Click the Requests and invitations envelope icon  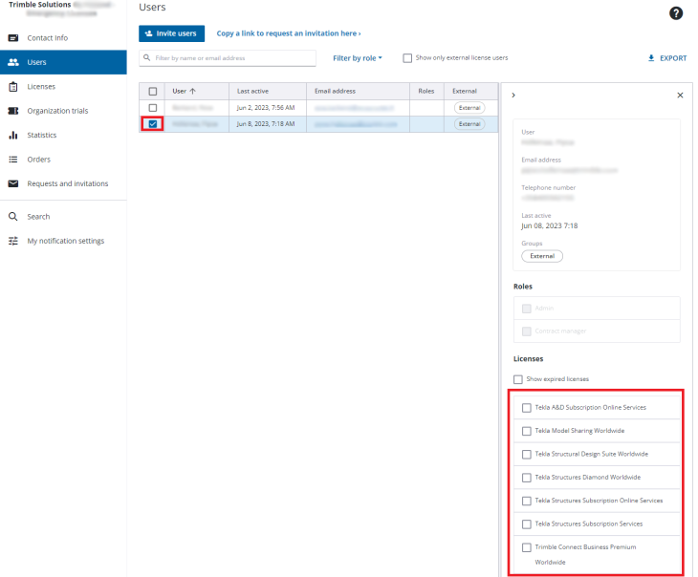(x=13, y=183)
